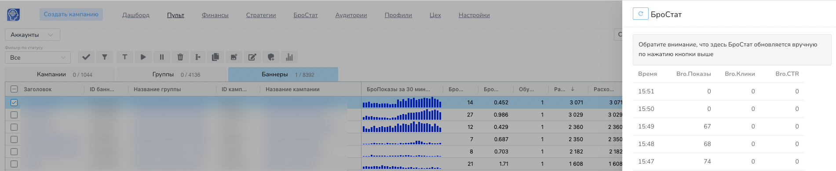
Task: Click the value 0.452 in first row
Action: (501, 103)
